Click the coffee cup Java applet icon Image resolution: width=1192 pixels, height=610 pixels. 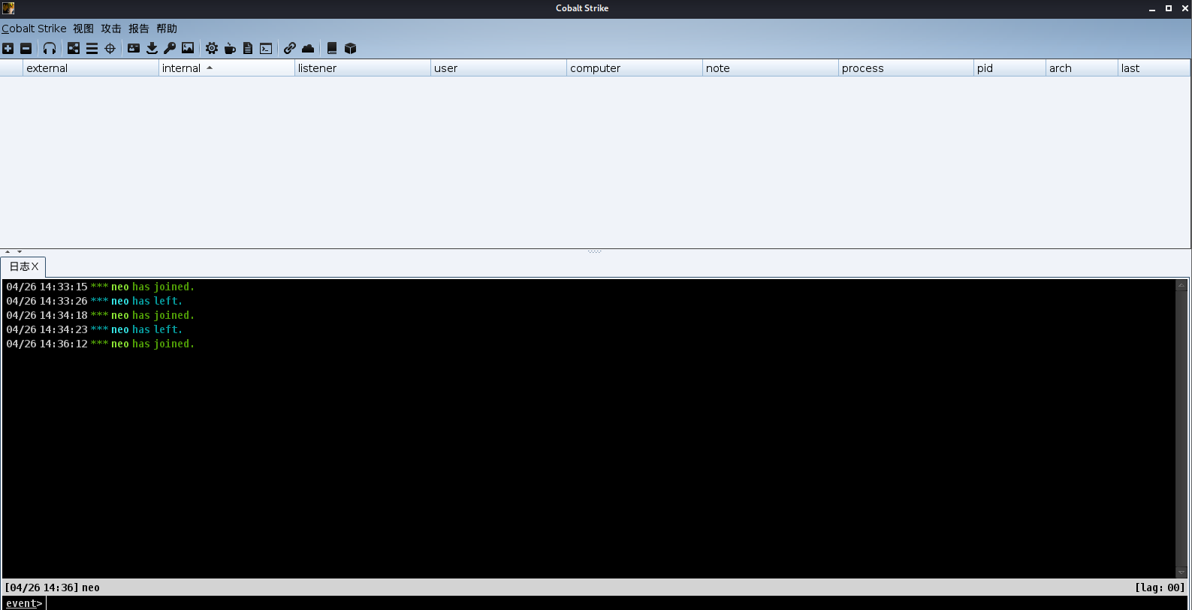click(x=230, y=48)
